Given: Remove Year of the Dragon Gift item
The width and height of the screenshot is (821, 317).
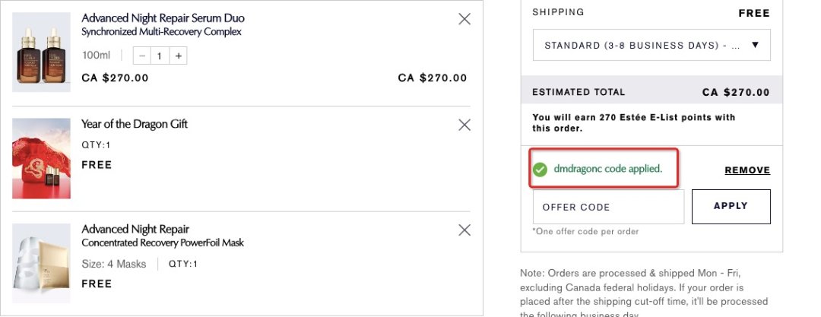Looking at the screenshot, I should [464, 125].
